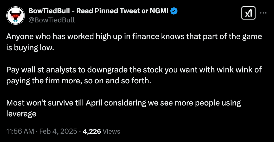
Task: Click the line "Most won't survive till April"
Action: pos(123,103)
